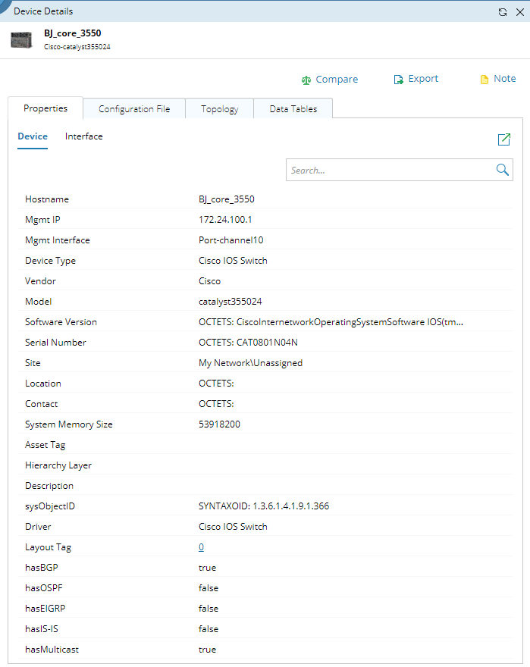Click the yellow Note icon
The image size is (530, 667).
point(485,80)
